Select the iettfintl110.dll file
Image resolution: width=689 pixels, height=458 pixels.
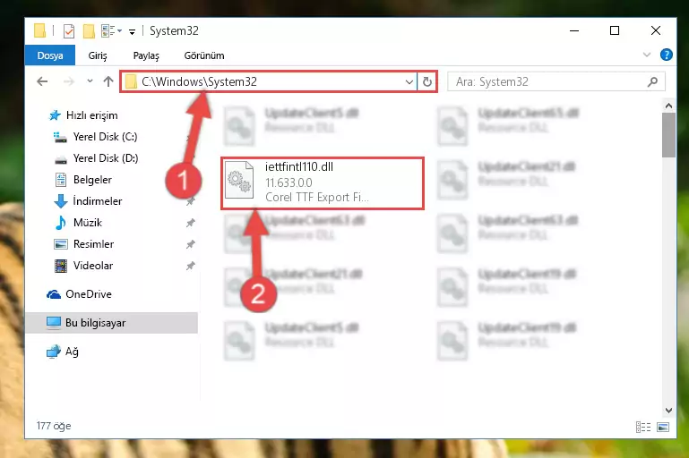tap(322, 183)
